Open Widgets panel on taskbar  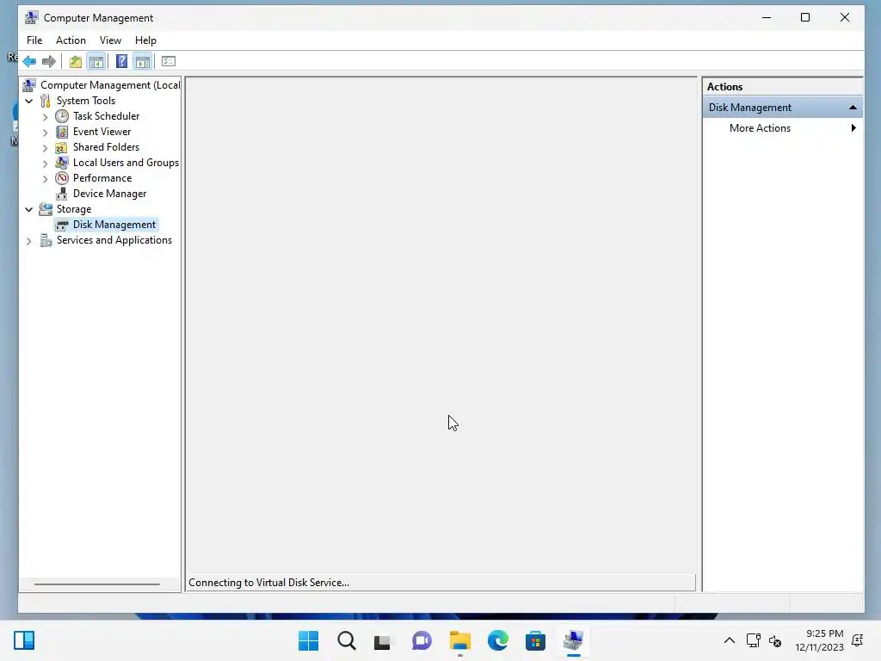click(24, 640)
